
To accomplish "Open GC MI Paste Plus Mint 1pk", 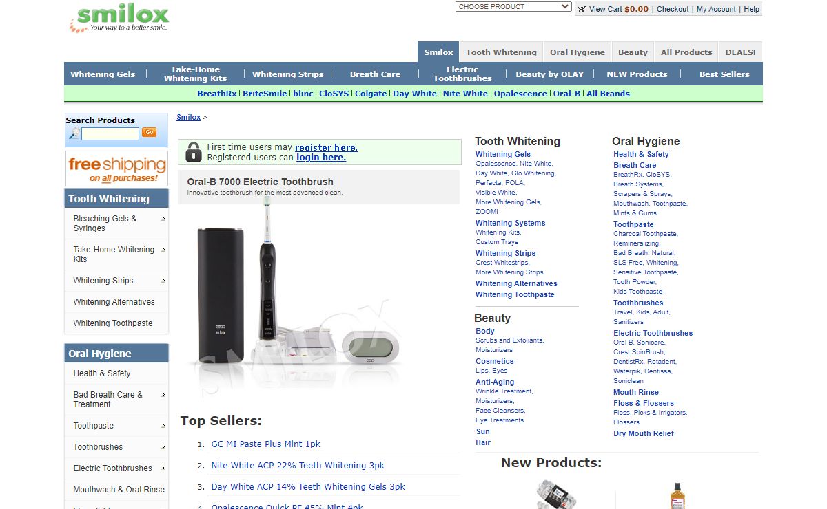I will (265, 444).
